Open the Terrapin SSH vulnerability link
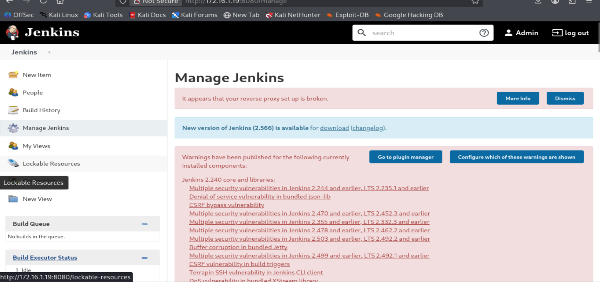Viewport: 600px width, 282px height. [x=256, y=272]
